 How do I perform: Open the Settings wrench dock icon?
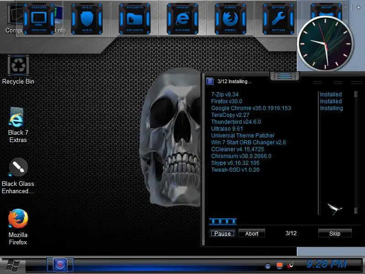tap(278, 19)
